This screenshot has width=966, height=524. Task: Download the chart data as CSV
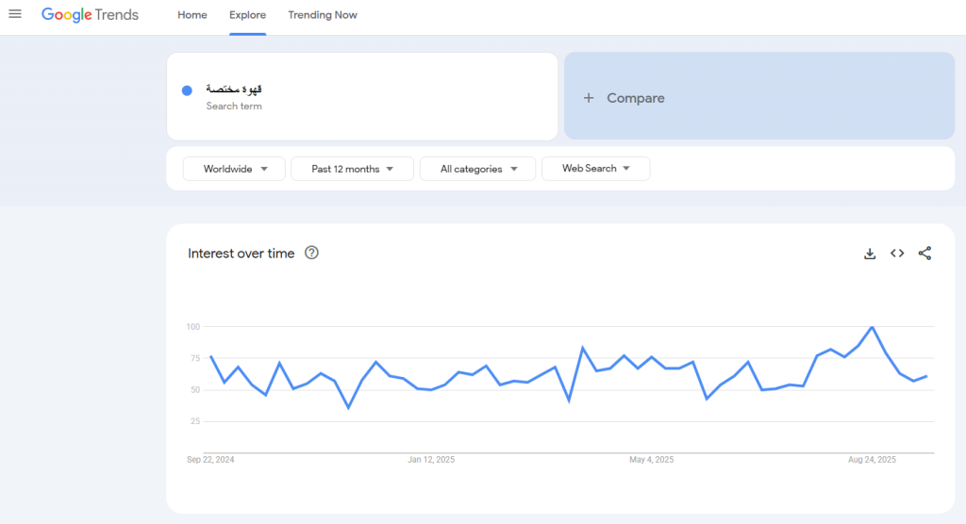point(870,254)
